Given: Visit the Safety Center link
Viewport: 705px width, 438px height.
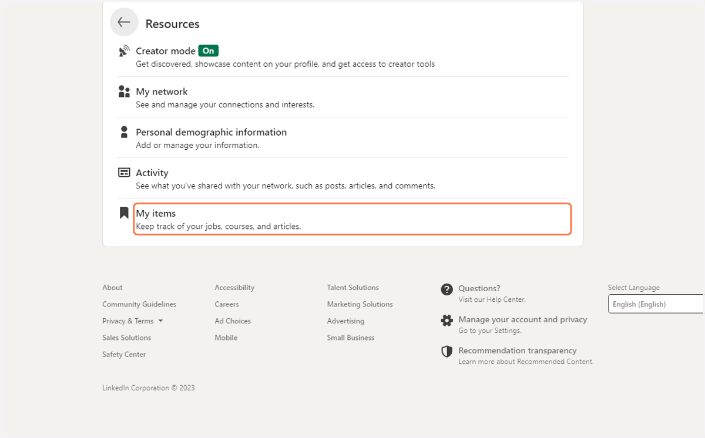Looking at the screenshot, I should 124,355.
